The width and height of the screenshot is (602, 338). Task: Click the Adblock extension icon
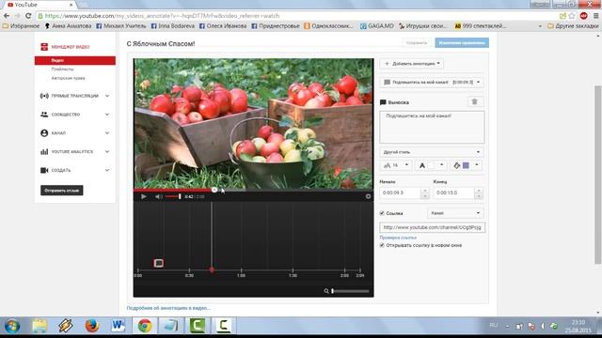583,16
